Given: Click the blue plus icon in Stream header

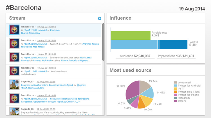Looking at the screenshot, I should pyautogui.click(x=99, y=19).
